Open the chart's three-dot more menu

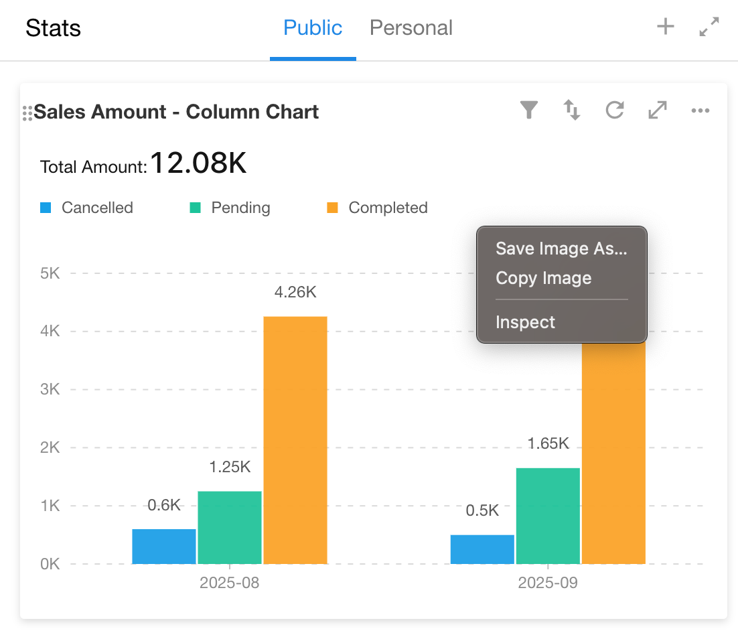(x=700, y=111)
